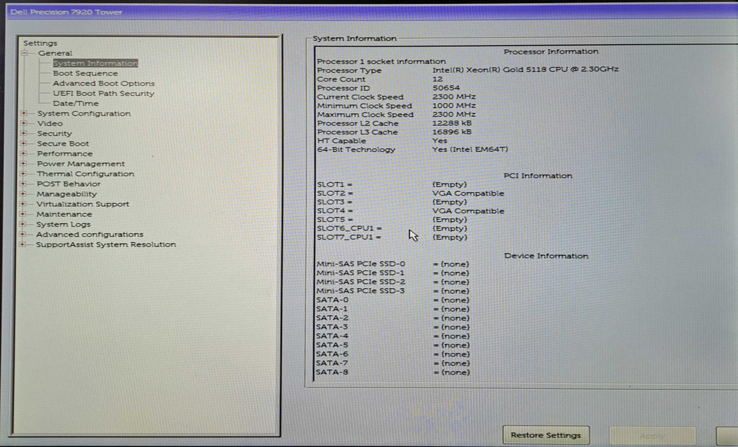Select Power Management label
Screen dimensions: 738x447
tap(81, 163)
